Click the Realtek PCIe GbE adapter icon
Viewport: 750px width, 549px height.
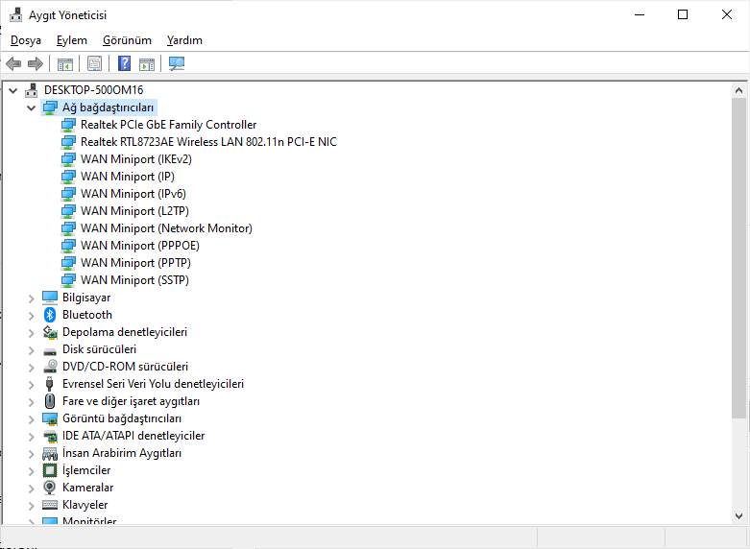click(x=68, y=125)
